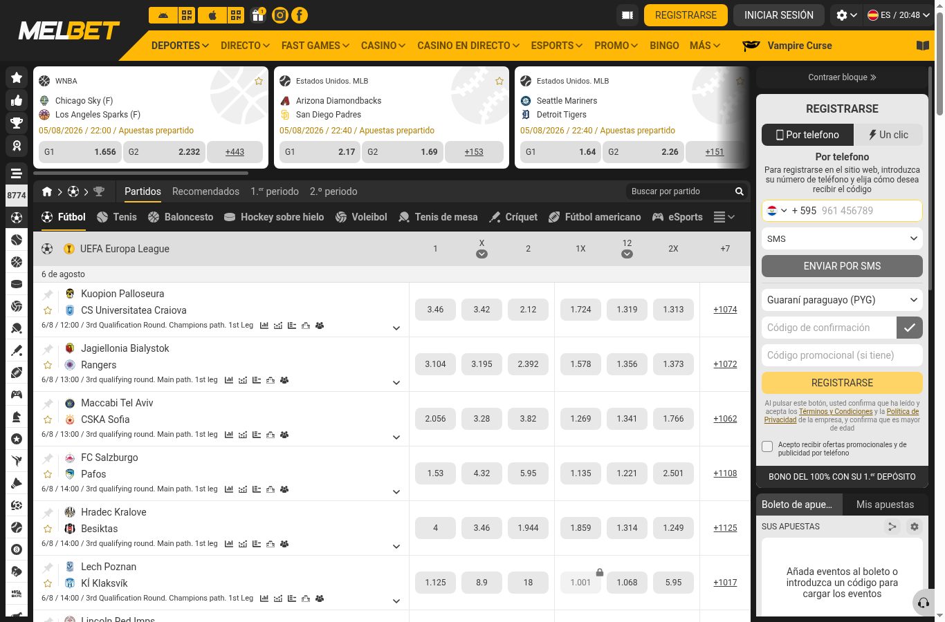This screenshot has width=945, height=622.
Task: Open the Facebook icon in header
Action: [300, 15]
